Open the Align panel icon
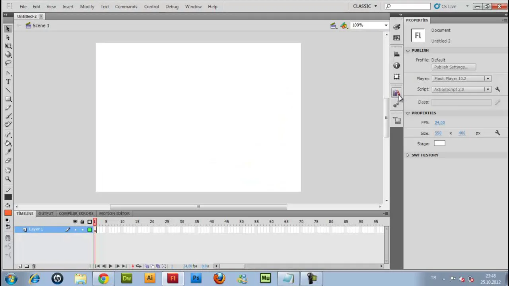The image size is (509, 286). (x=396, y=54)
